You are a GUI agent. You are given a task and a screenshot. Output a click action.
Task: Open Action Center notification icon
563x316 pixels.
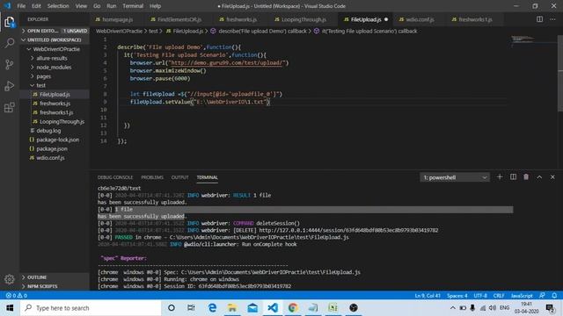550,308
